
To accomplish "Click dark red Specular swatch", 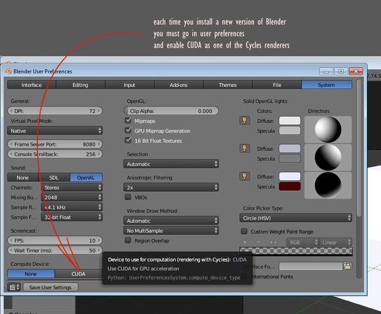I will (290, 186).
